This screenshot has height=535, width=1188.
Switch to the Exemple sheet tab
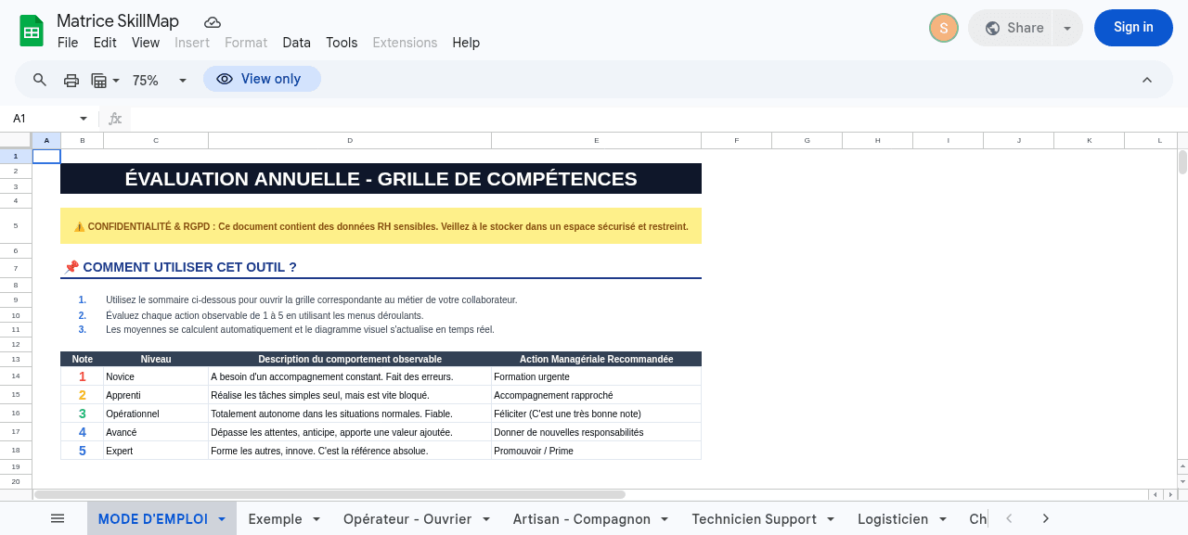coord(275,519)
